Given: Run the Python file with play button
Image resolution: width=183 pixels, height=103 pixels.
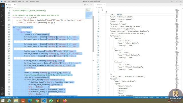Looking at the screenshot, I should tap(85, 5).
